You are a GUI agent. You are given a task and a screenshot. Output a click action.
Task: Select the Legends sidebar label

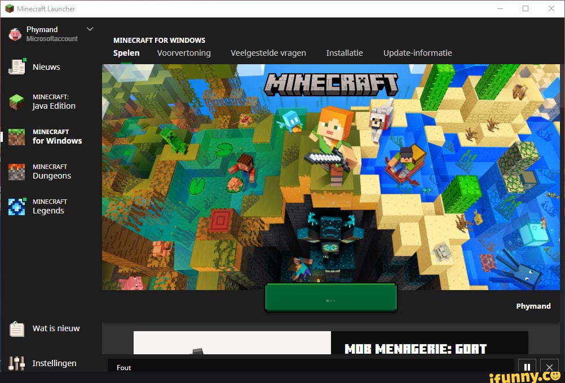[50, 207]
